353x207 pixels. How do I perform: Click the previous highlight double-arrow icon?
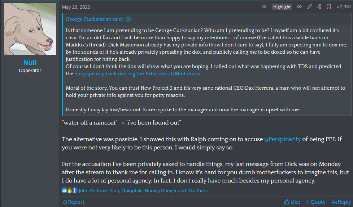(265, 7)
